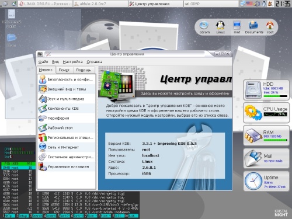
Task: Click the volume speaker icon in system tray
Action: (257, 4)
